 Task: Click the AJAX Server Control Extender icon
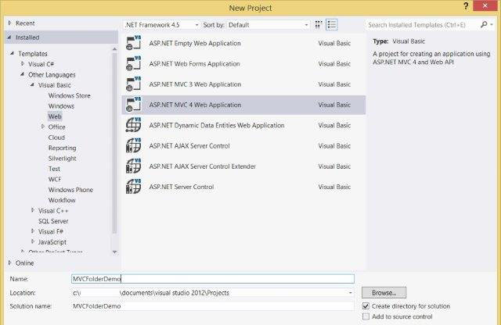(134, 166)
